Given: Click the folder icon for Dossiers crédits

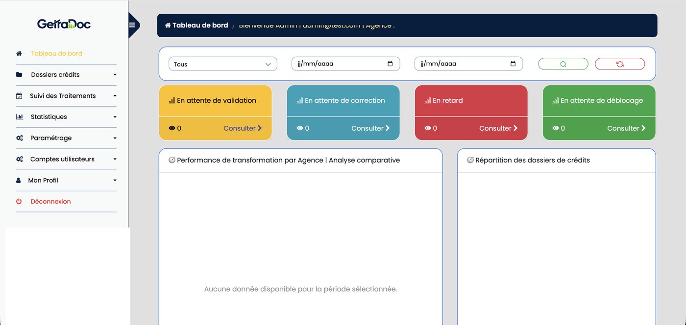Looking at the screenshot, I should [19, 75].
